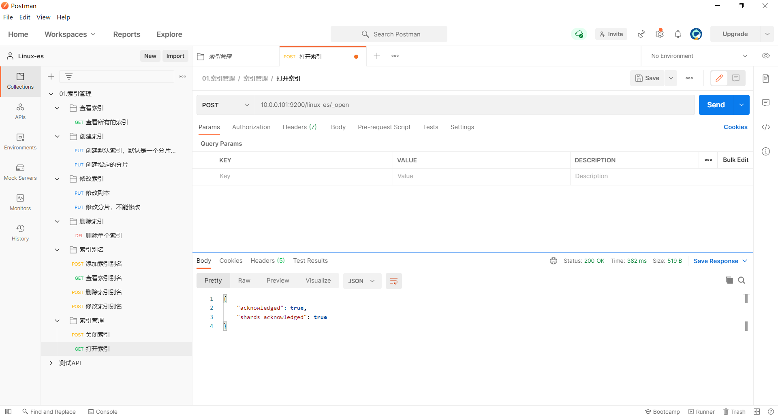The height and width of the screenshot is (417, 778).
Task: Open request more actions next to Save
Action: pyautogui.click(x=689, y=78)
